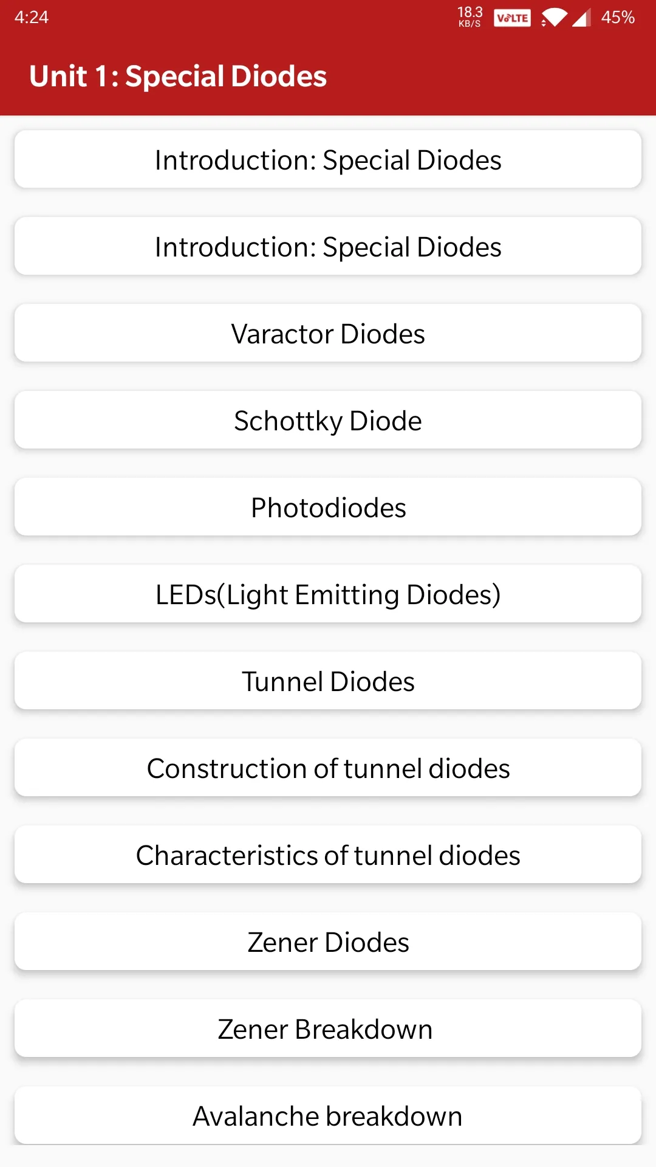656x1167 pixels.
Task: Tap the 4:24 clock in status bar
Action: [32, 17]
